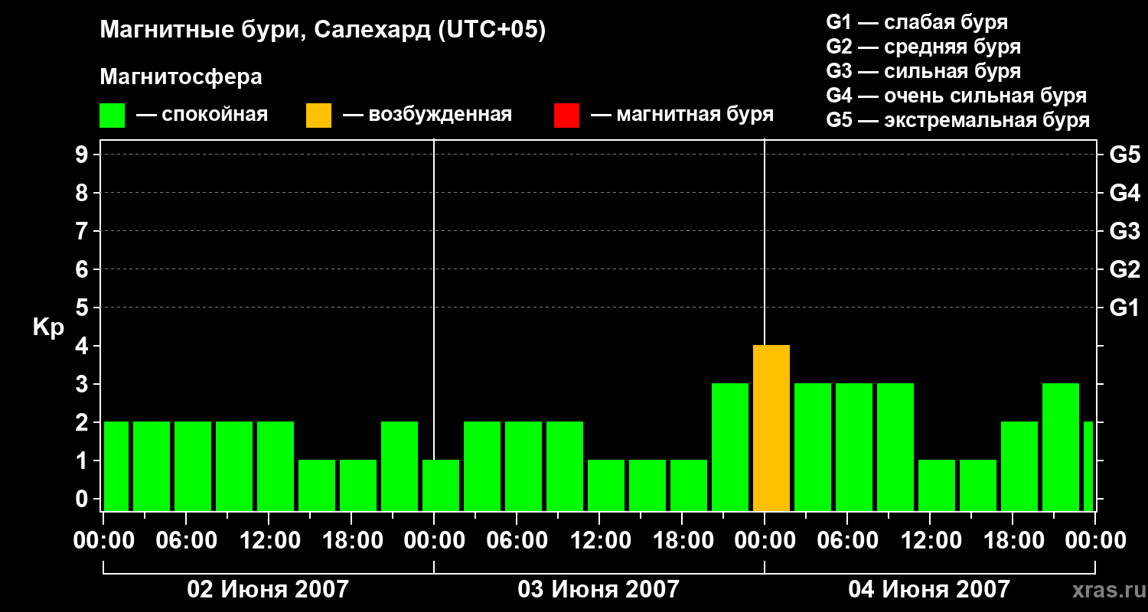Click the Kp axis label
Image resolution: width=1148 pixels, height=612 pixels.
[48, 327]
